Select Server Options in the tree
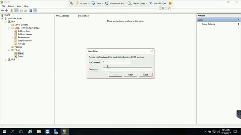The height and width of the screenshot is (135, 241). click(x=21, y=25)
